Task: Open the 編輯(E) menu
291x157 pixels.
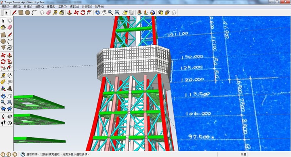Action: [x=17, y=7]
